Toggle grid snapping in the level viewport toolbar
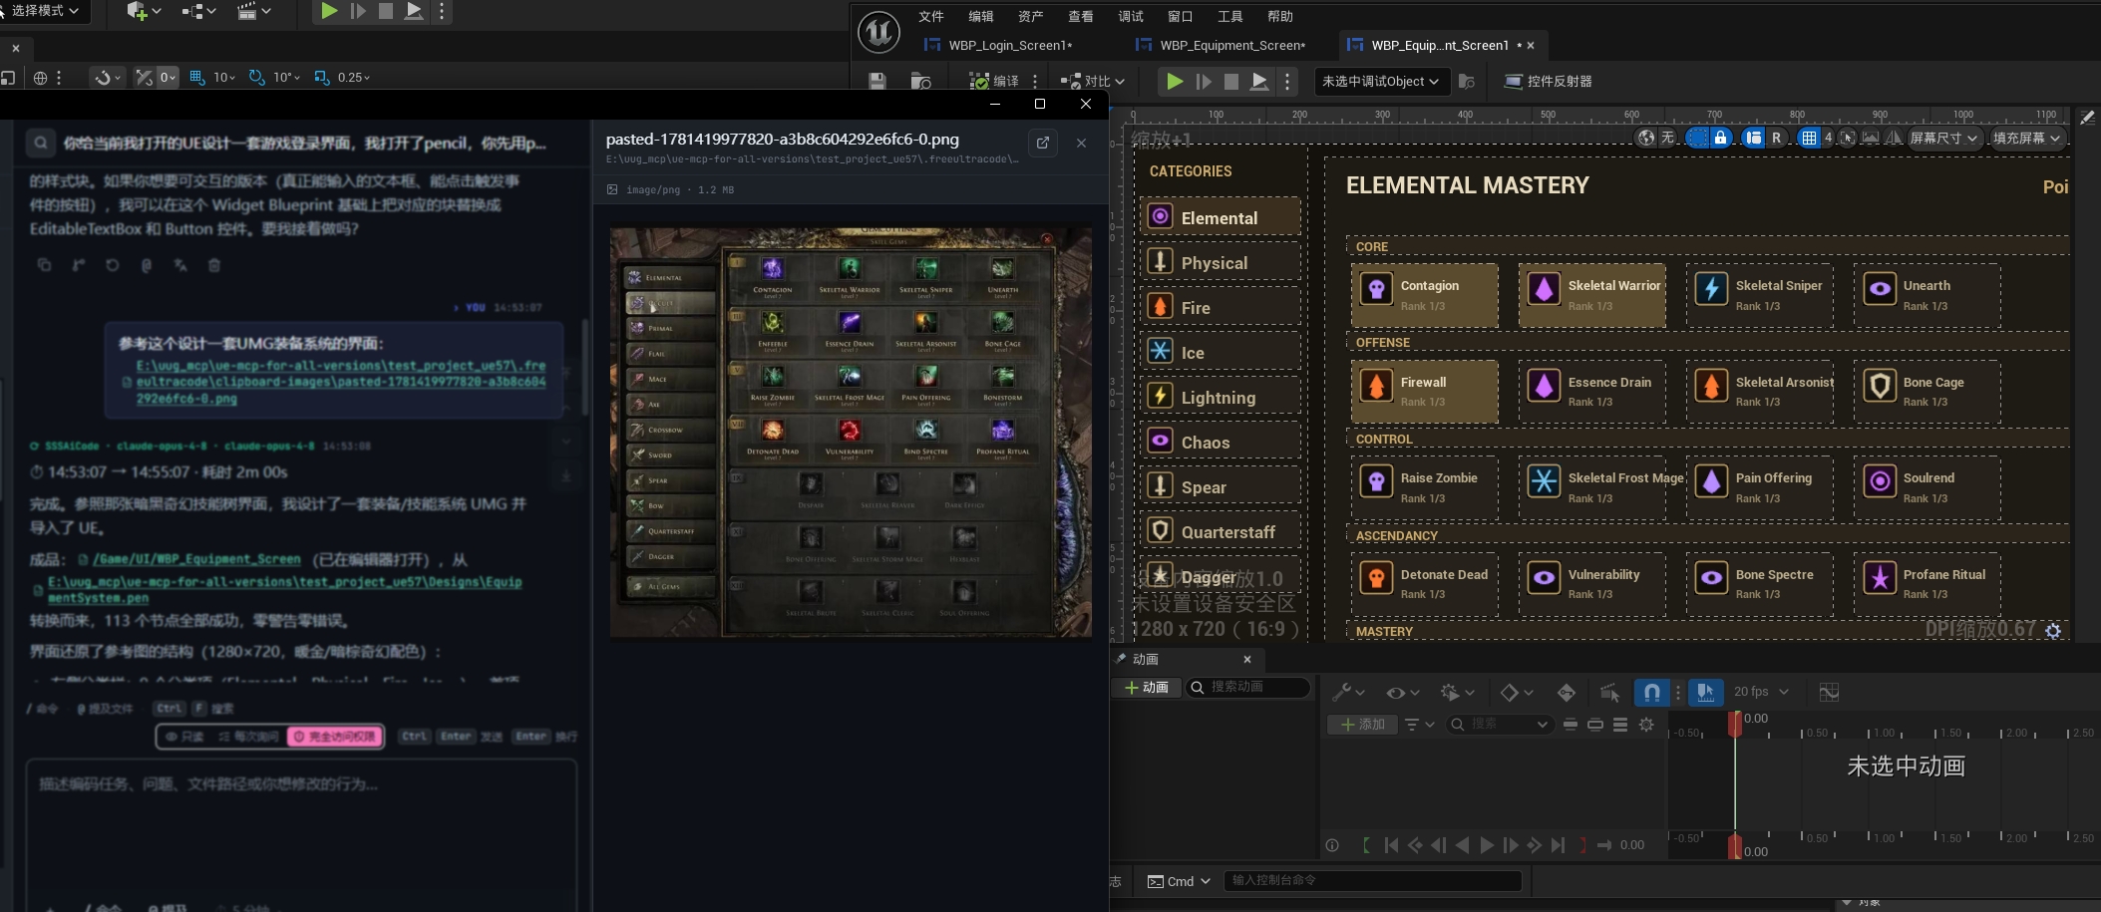Screen dimensions: 2101x912 (197, 77)
